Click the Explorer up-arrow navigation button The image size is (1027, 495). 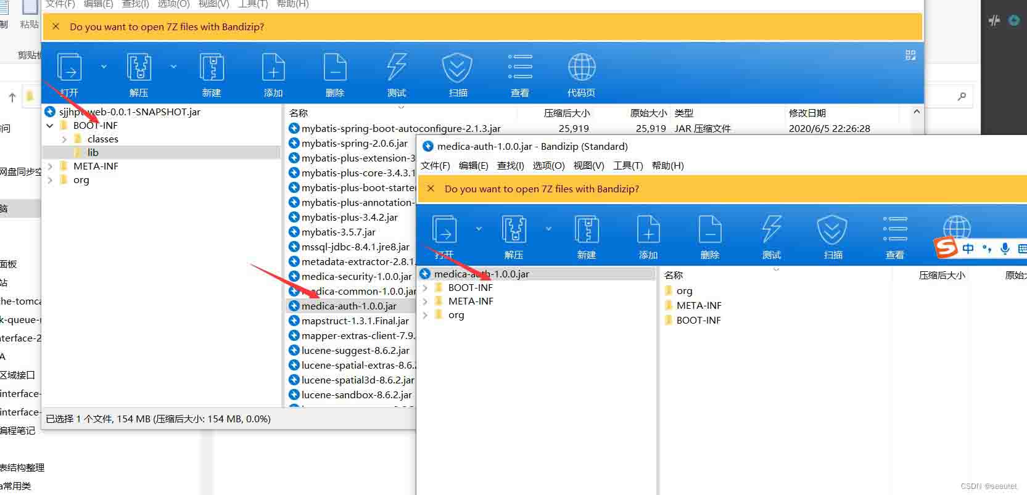click(x=12, y=97)
